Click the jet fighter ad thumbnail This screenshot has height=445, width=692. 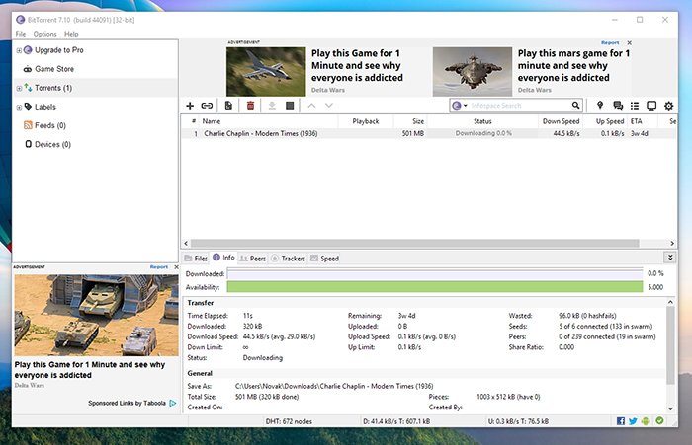[x=266, y=72]
